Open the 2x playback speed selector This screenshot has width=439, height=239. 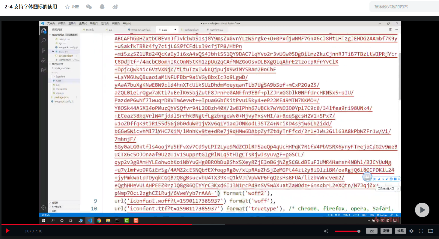tap(372, 231)
